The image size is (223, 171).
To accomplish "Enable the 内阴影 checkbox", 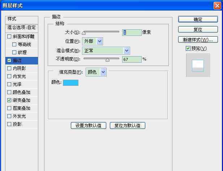I will pyautogui.click(x=9, y=68).
